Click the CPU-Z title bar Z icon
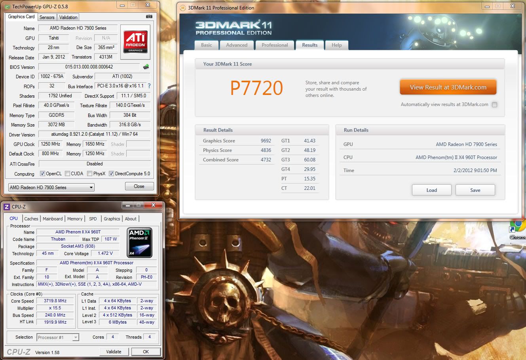Viewport: 526px width, 360px height. click(x=6, y=207)
